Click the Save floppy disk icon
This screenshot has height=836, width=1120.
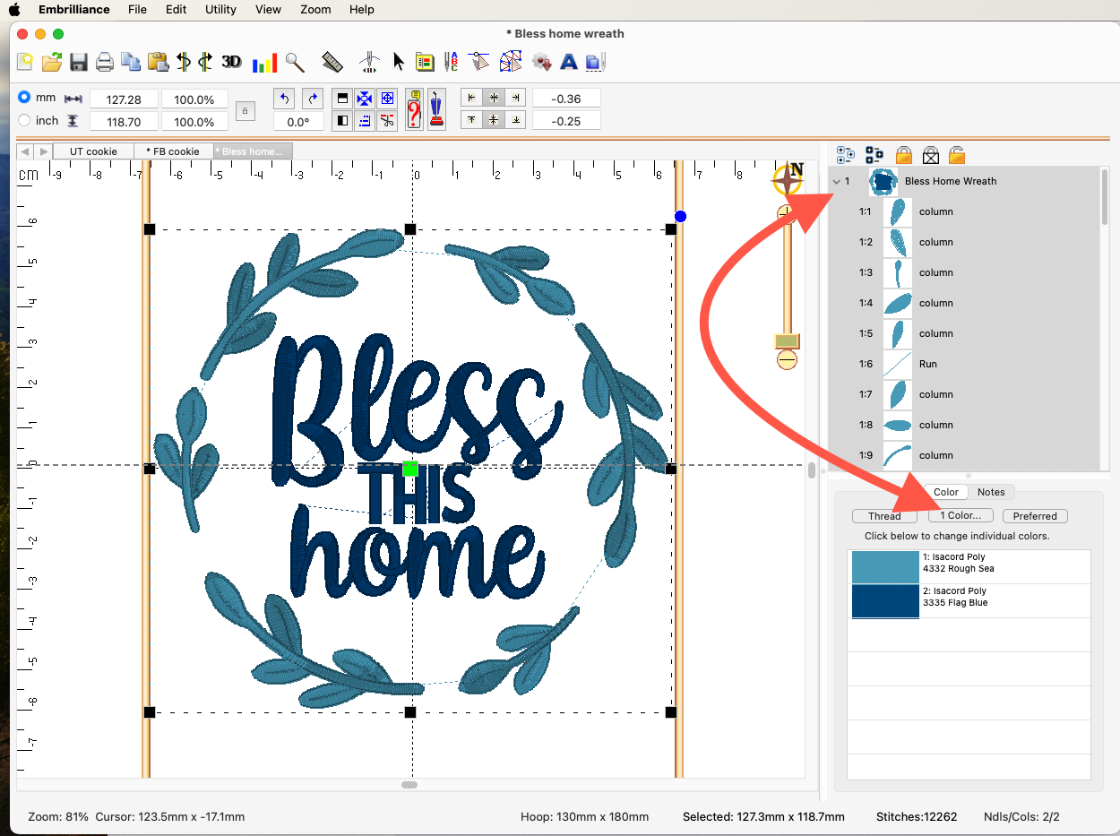(79, 62)
